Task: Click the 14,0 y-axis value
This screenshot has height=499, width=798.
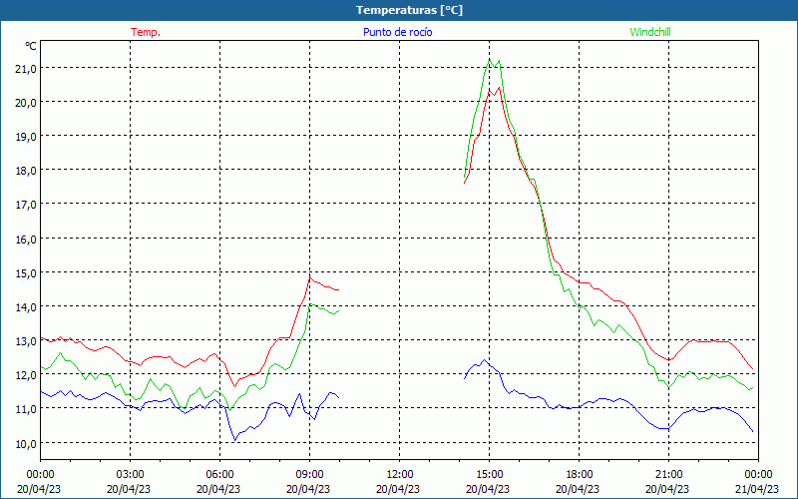Action: 26,307
